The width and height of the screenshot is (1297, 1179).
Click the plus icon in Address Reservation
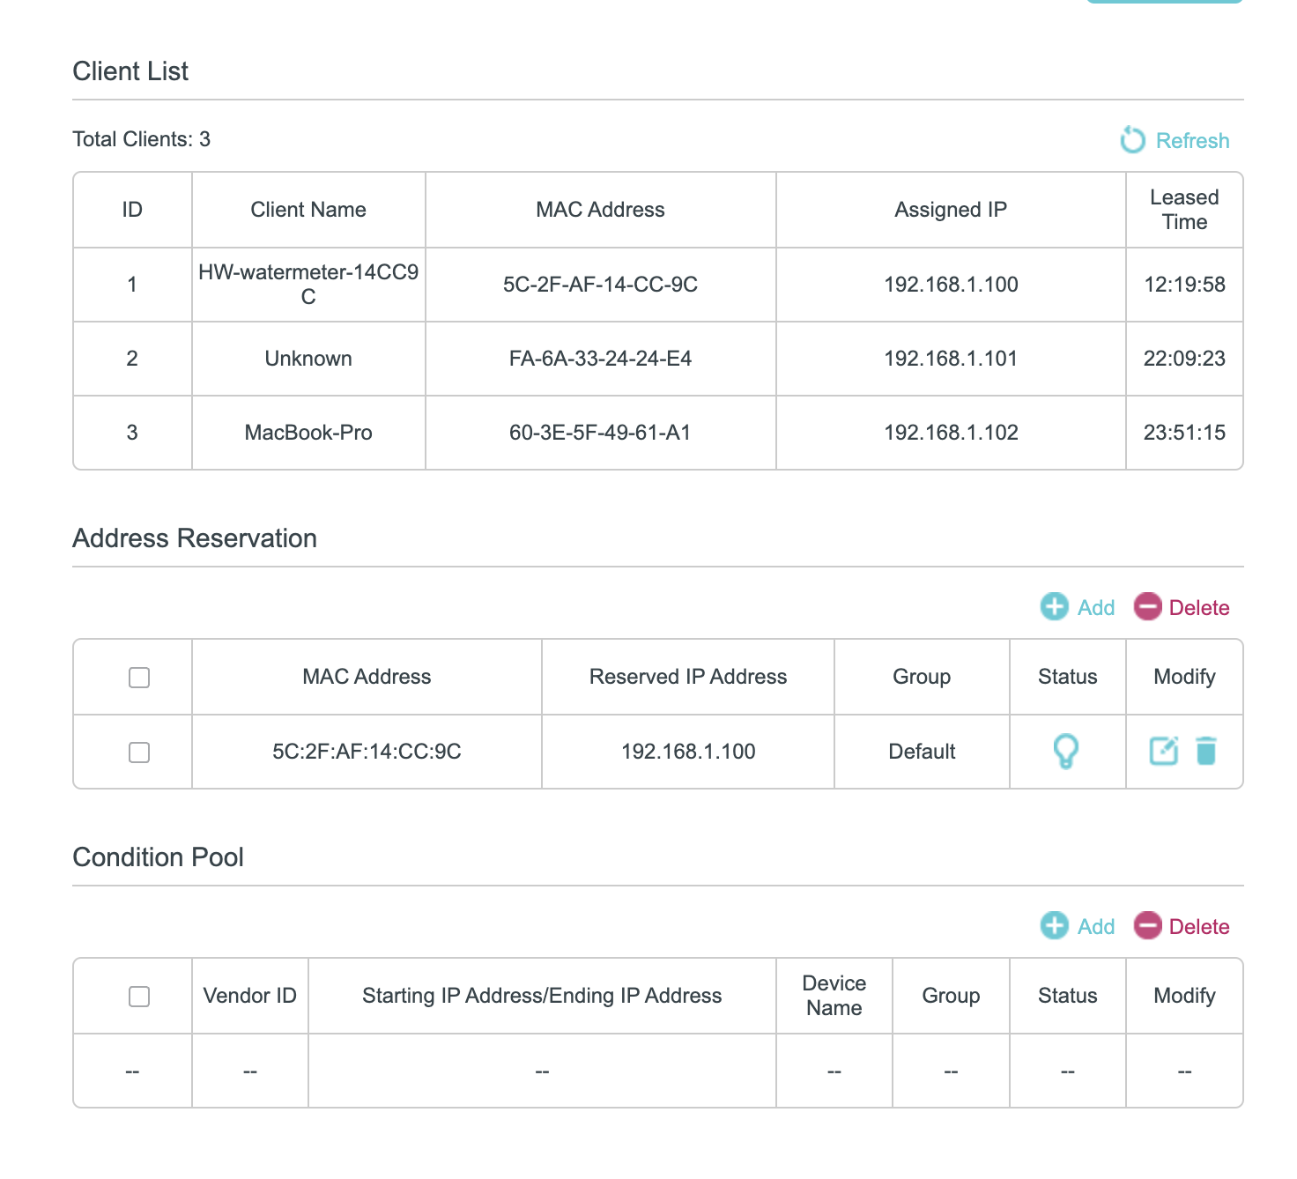[1054, 607]
